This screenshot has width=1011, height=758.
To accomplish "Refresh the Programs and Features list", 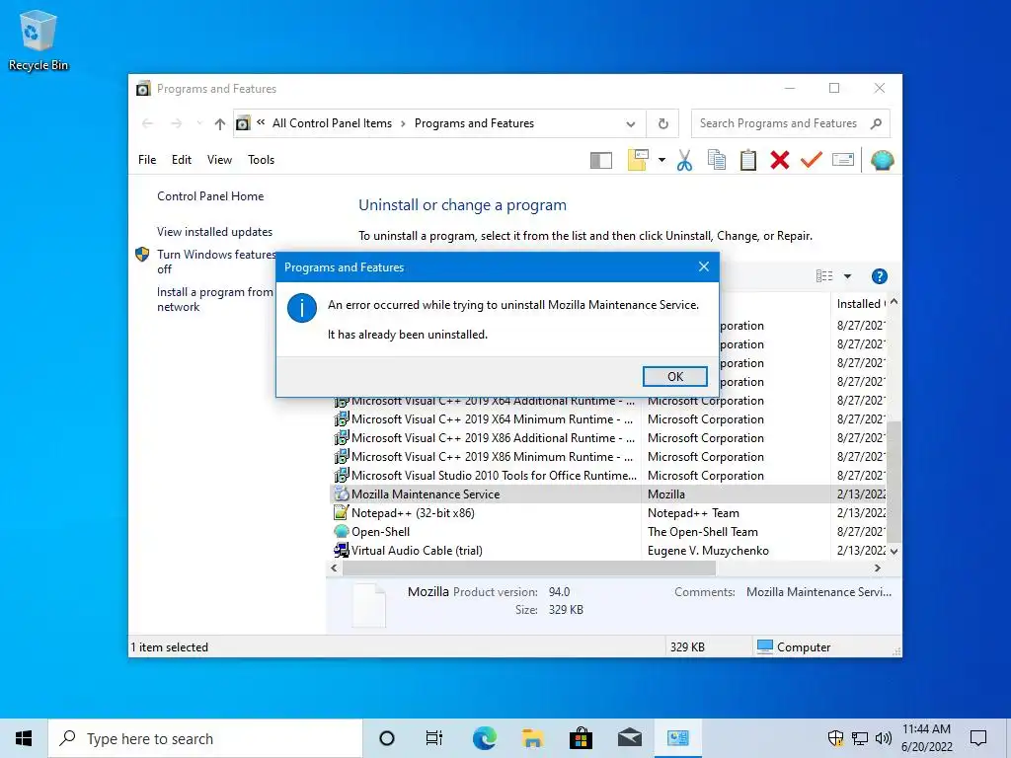I will click(x=662, y=123).
